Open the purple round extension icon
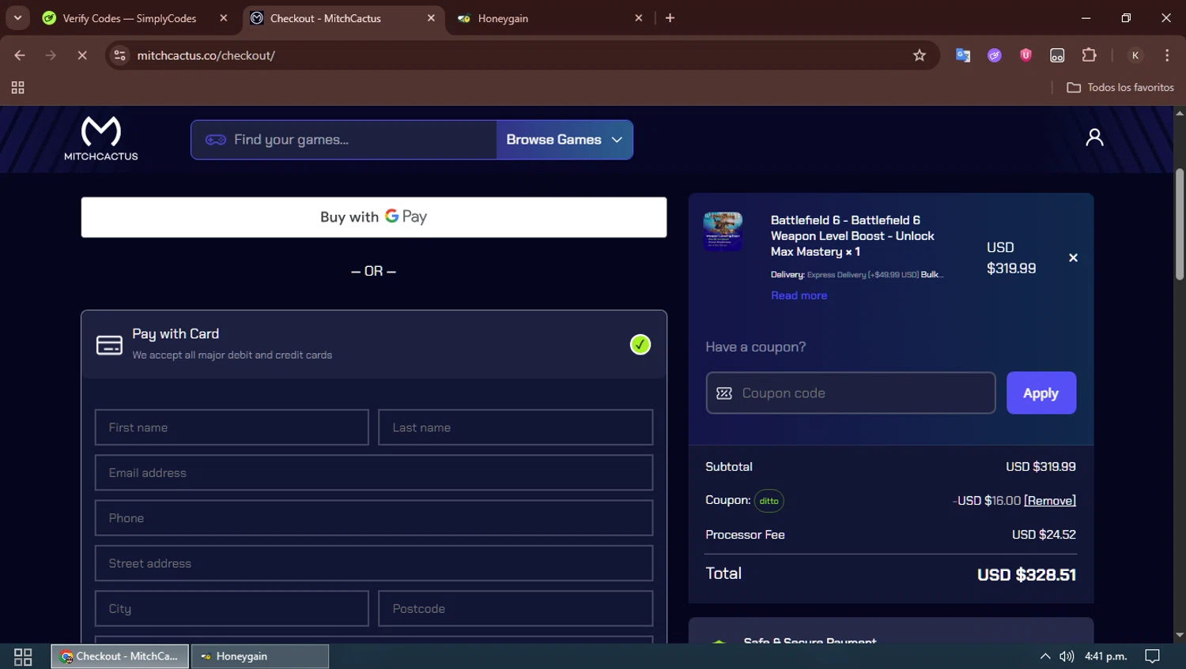This screenshot has width=1186, height=669. [x=994, y=55]
